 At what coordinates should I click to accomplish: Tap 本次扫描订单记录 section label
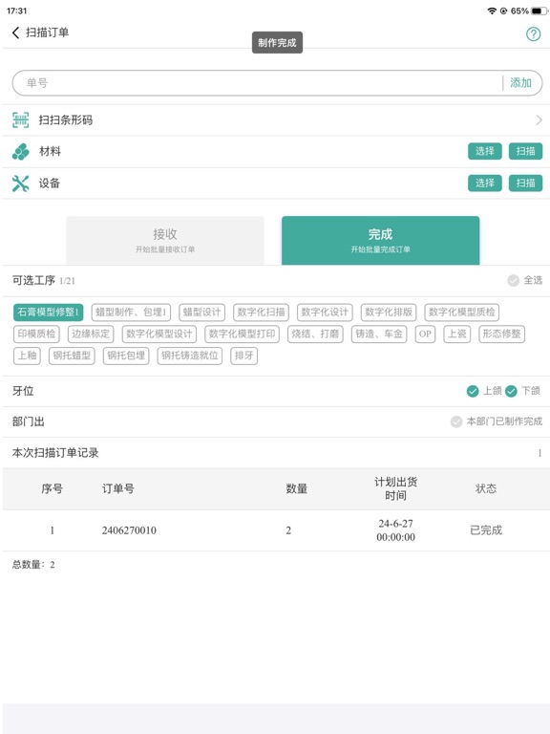tap(55, 453)
